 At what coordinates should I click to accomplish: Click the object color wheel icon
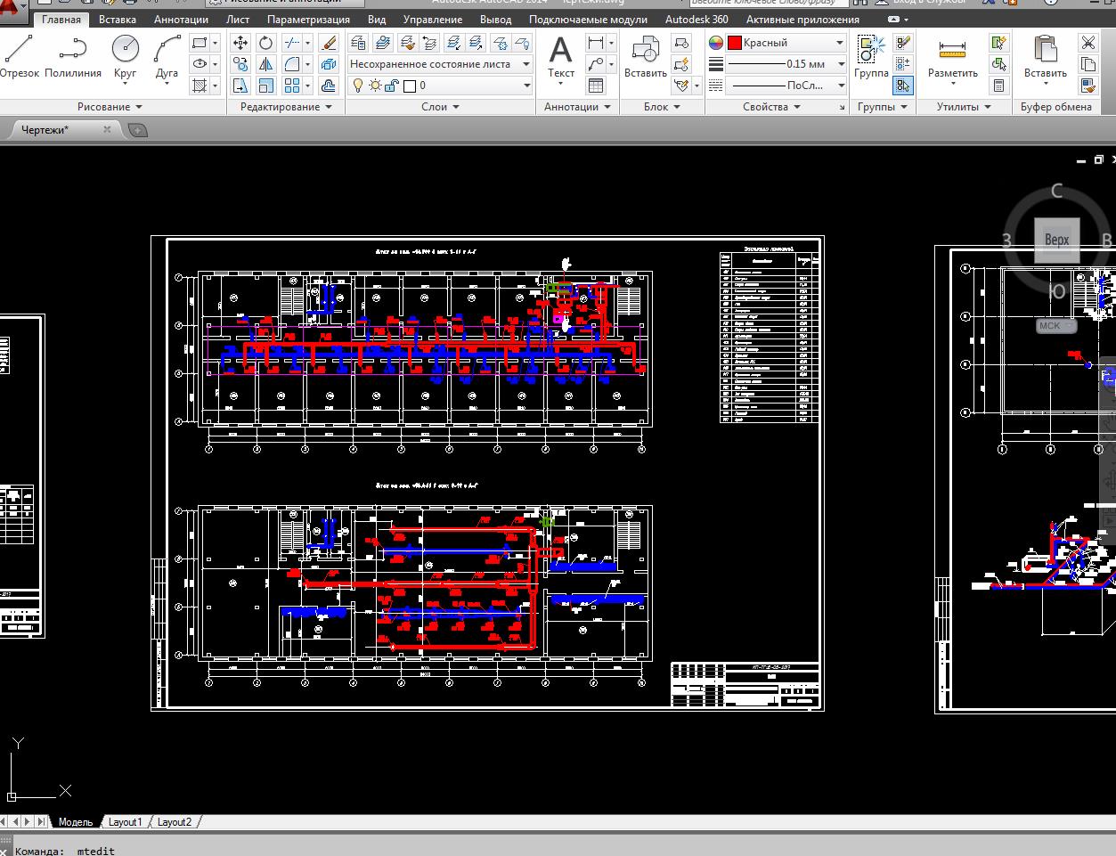(716, 43)
